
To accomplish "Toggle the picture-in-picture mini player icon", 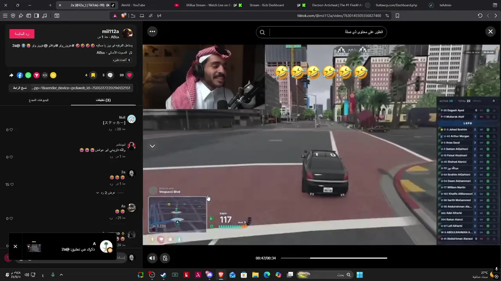I will [x=165, y=258].
